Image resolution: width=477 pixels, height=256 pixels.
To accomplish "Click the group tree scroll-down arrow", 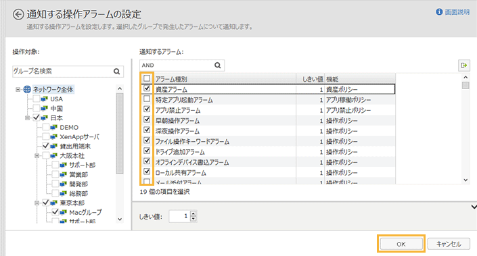I will (x=120, y=220).
